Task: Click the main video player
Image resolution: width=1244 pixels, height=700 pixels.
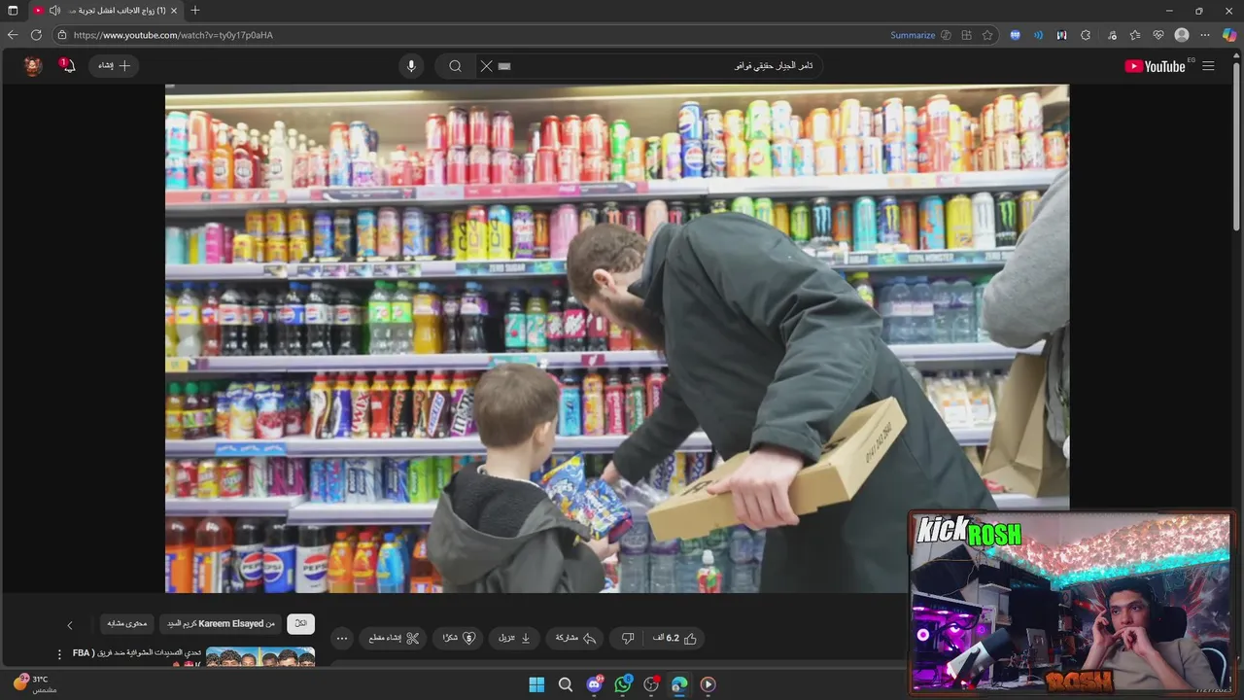Action: pos(617,338)
